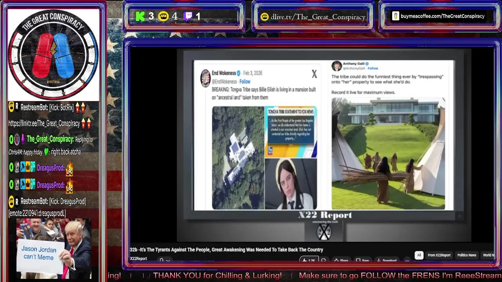Screen dimensions: 502x282
Task: Click popcorn emotes after [Kick: BotRix]
Action: [80, 108]
